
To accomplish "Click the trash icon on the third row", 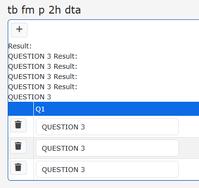I will pyautogui.click(x=18, y=168).
